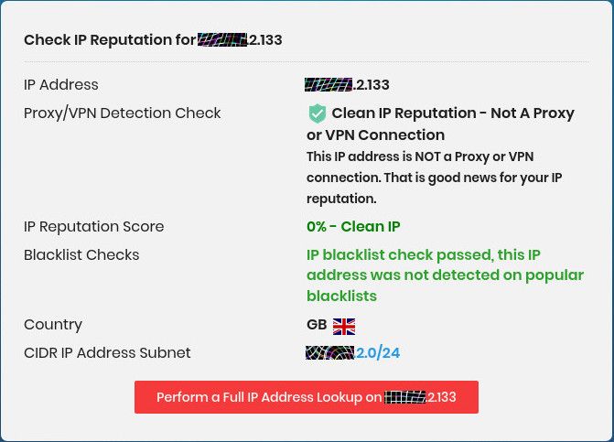Click the "Country" row label
Viewport: 614px width, 442px height.
click(53, 325)
